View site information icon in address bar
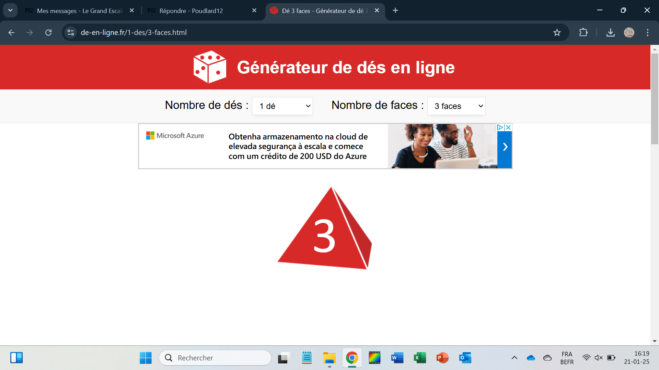The height and width of the screenshot is (370, 659). click(71, 33)
